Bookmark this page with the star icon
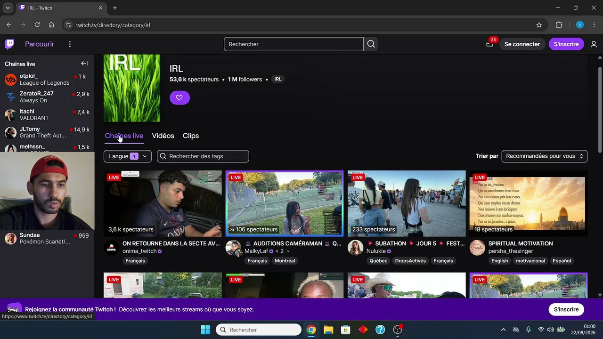 click(539, 25)
